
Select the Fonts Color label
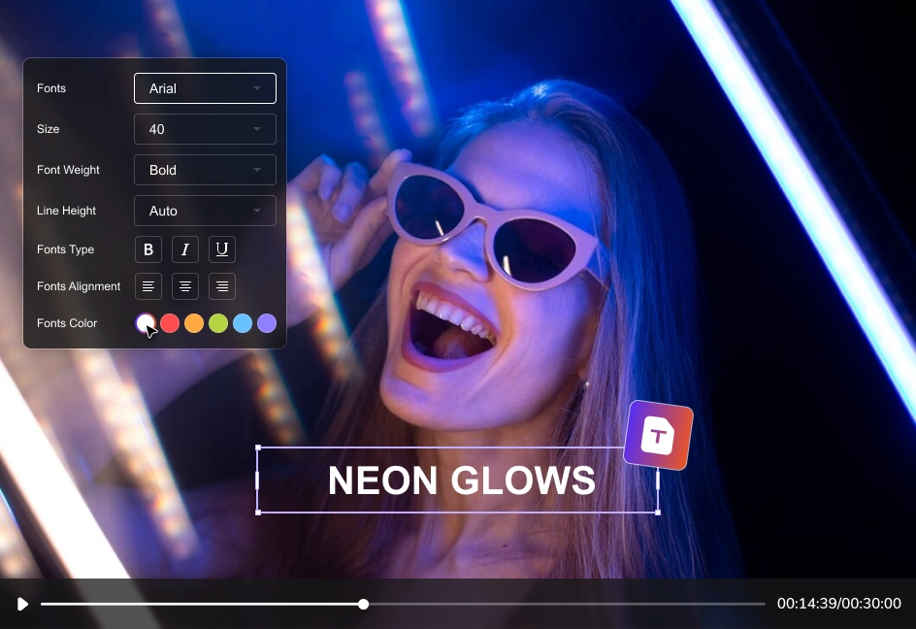click(66, 323)
